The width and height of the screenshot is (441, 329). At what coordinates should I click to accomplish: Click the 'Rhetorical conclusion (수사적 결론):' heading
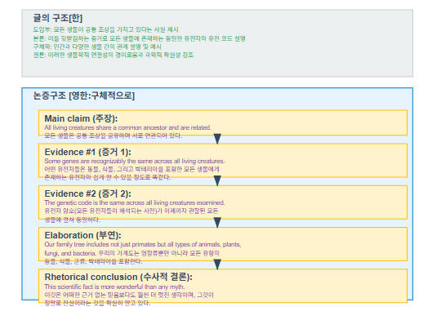[x=118, y=277]
